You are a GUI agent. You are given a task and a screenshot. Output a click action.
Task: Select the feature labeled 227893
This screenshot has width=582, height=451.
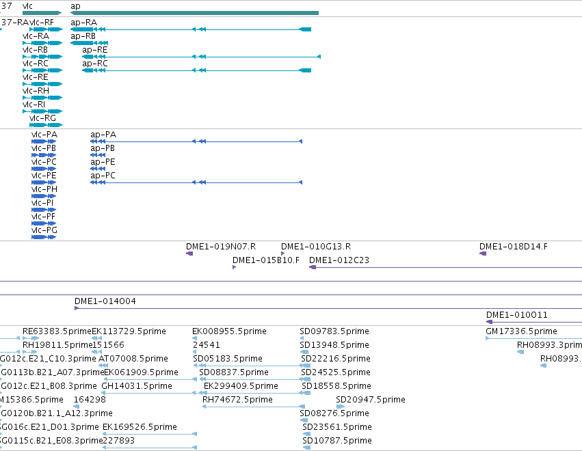point(119,441)
